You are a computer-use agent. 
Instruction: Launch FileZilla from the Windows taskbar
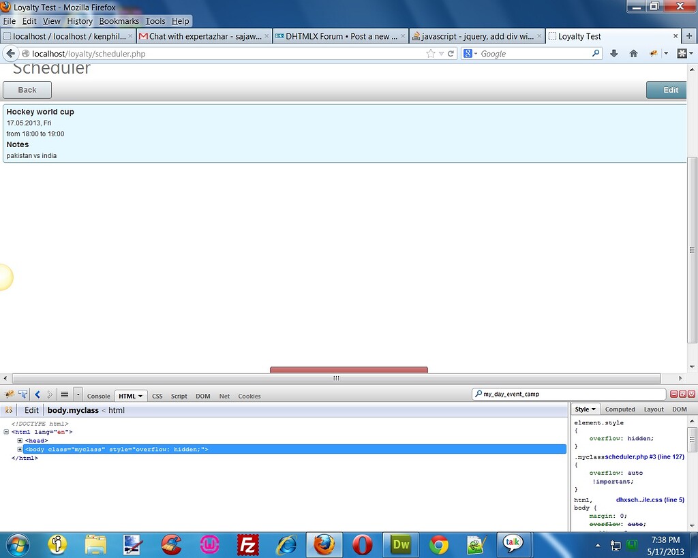248,544
